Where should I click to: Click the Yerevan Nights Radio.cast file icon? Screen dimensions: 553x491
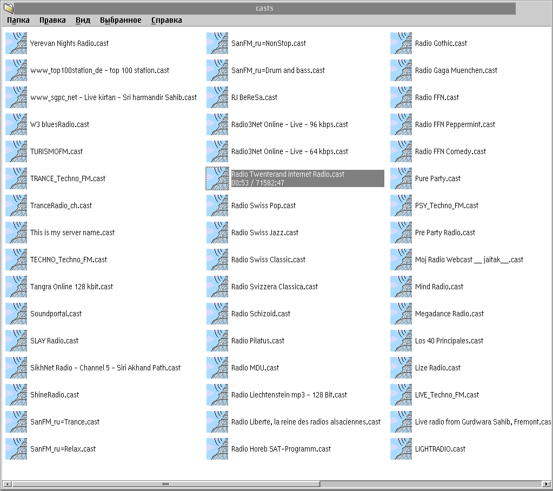(x=16, y=43)
